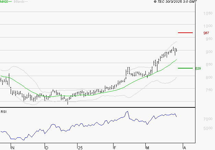The height and width of the screenshot is (150, 215).
Task: Click the 25 year marker on time axis
Action: 80,148
